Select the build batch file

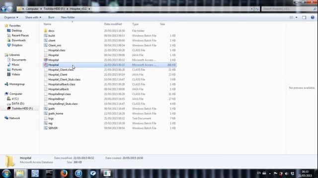pos(52,36)
